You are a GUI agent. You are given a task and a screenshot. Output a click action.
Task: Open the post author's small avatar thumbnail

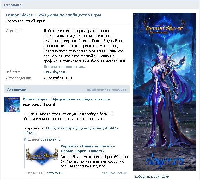pos(12,105)
